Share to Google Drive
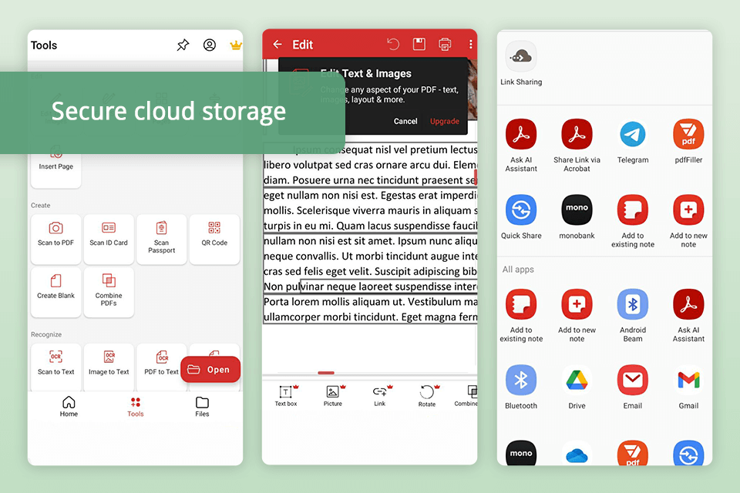 pos(577,387)
